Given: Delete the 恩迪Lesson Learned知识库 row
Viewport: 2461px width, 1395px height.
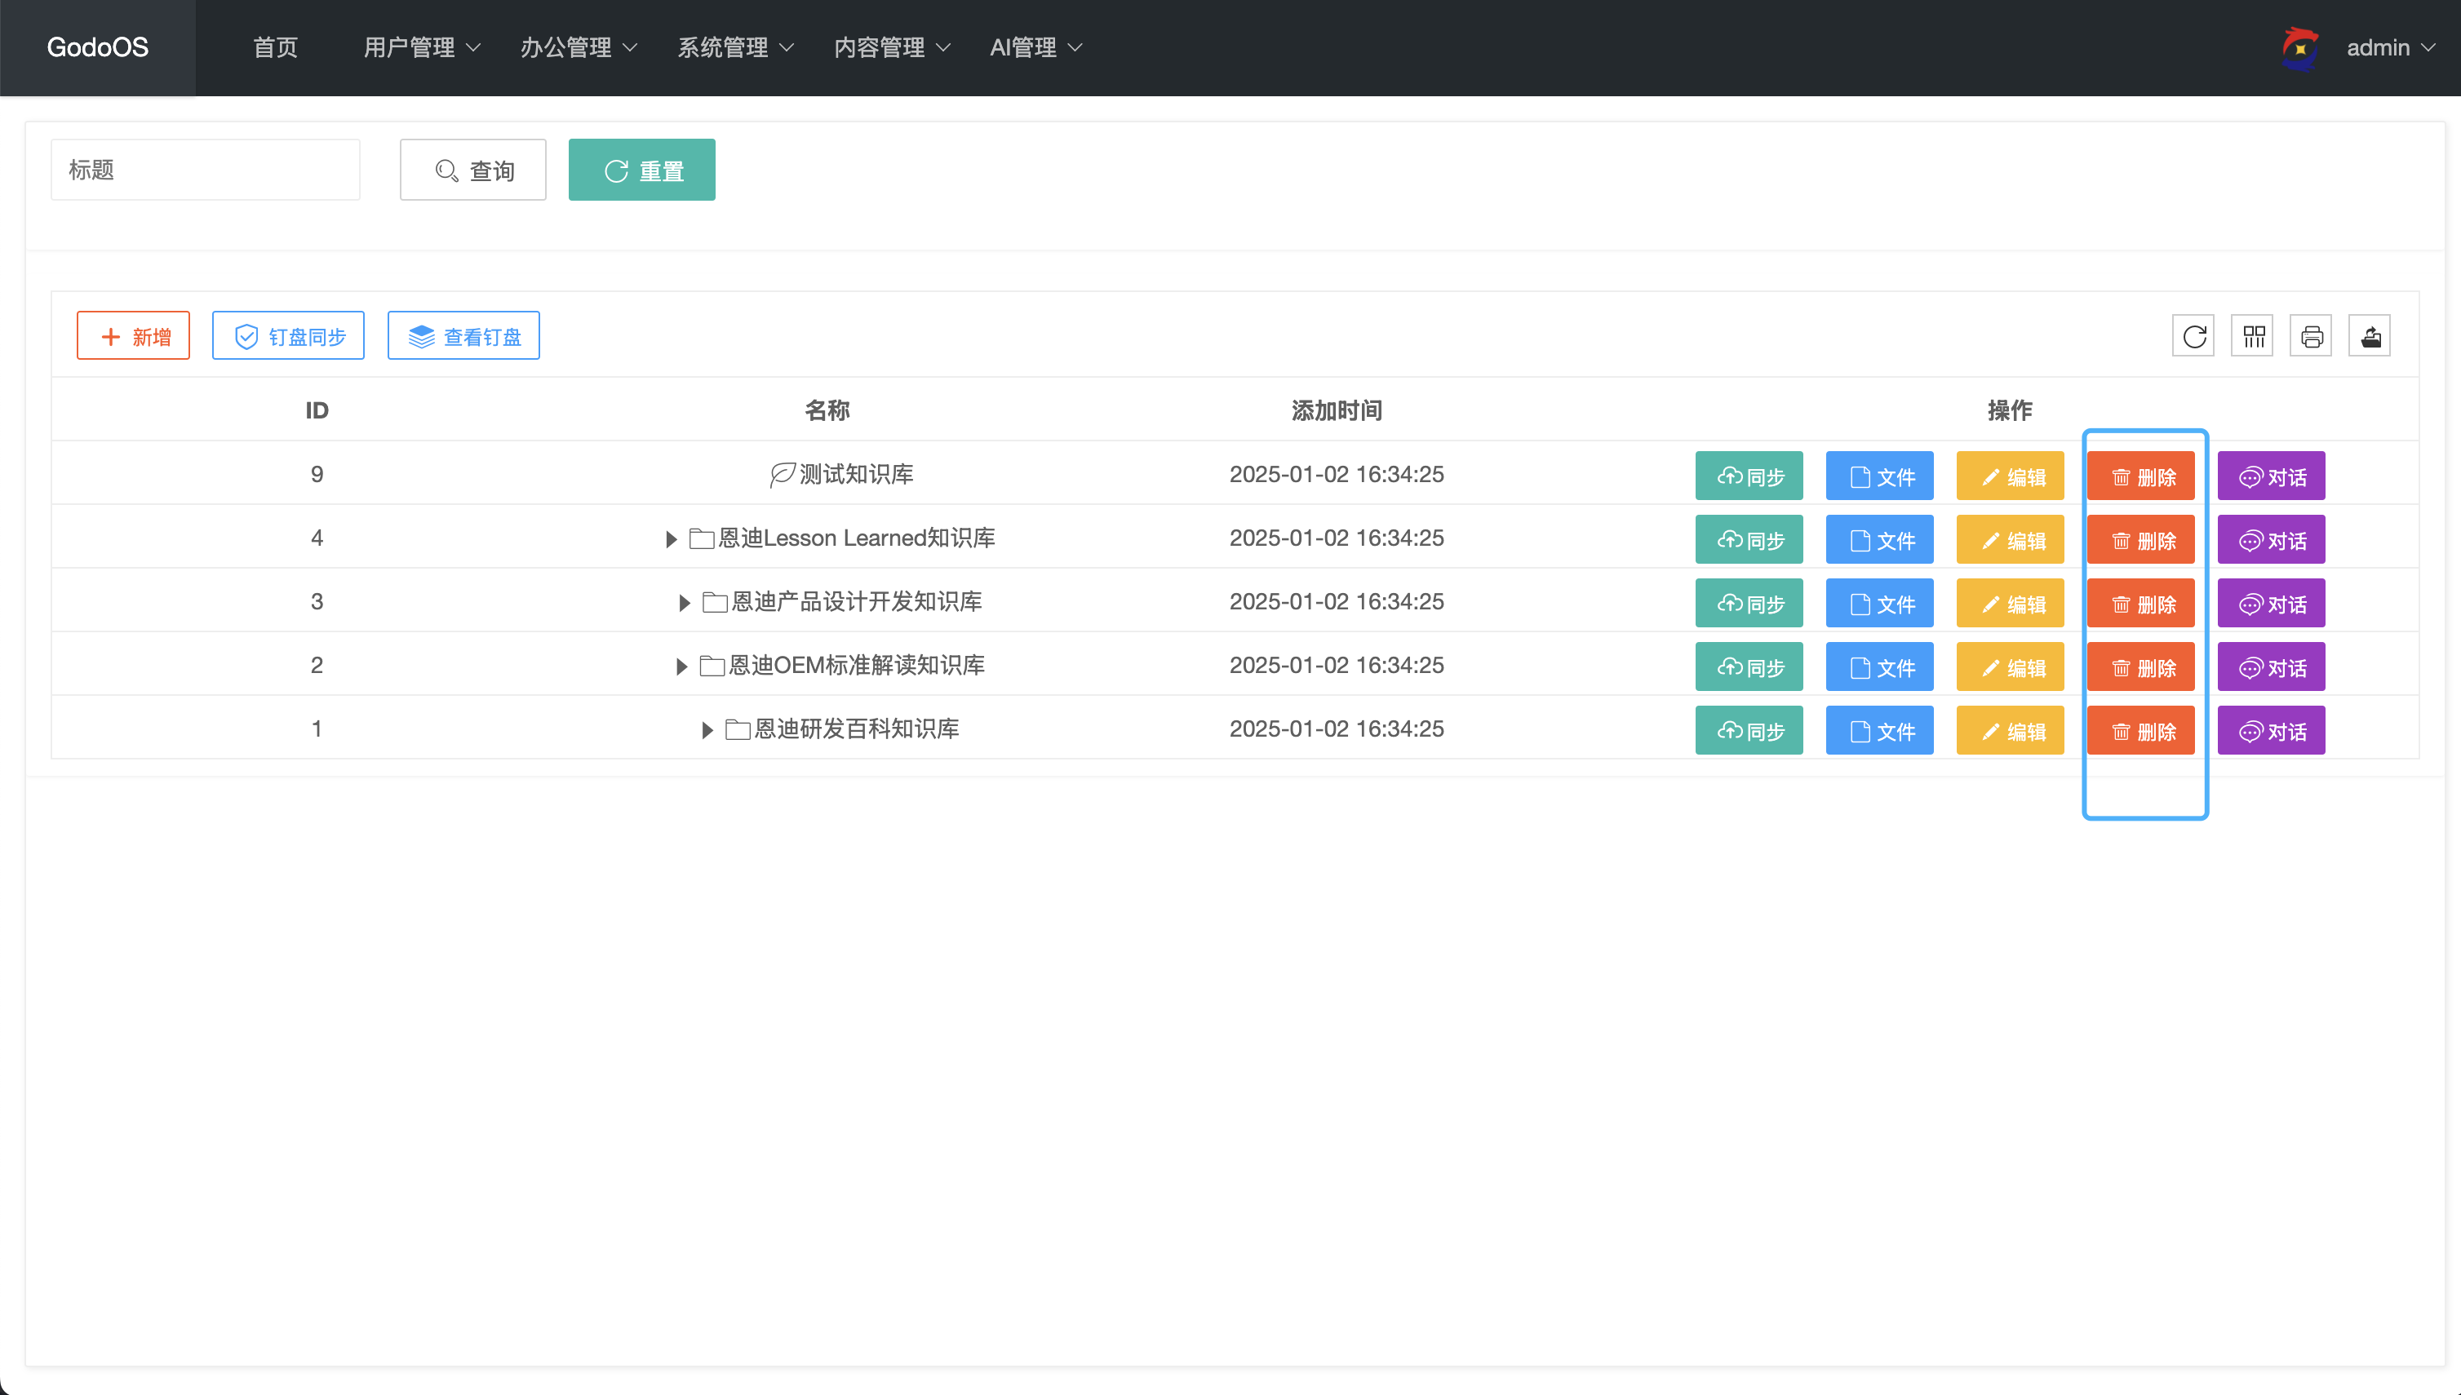Looking at the screenshot, I should point(2140,540).
